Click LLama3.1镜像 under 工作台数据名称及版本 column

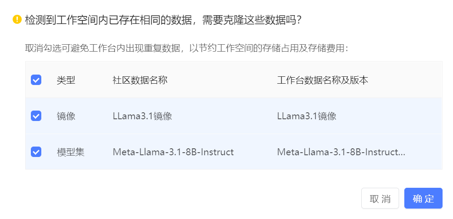307,116
